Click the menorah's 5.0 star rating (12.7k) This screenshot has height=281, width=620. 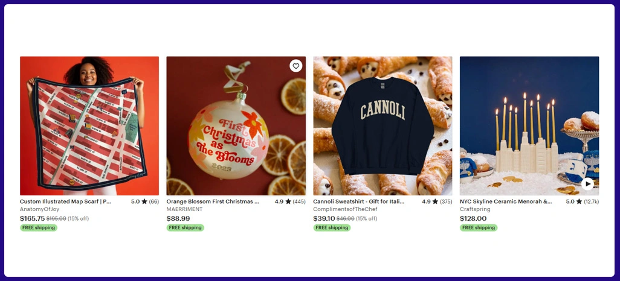point(583,201)
